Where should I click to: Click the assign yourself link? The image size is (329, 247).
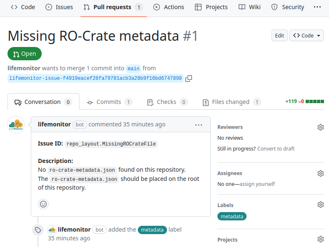click(257, 184)
